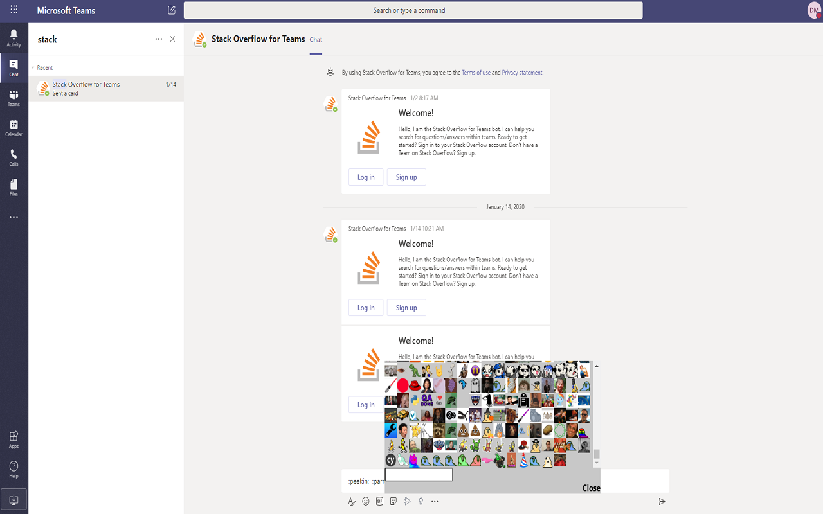This screenshot has height=514, width=823.
Task: Click the download desktop app icon
Action: [x=14, y=499]
